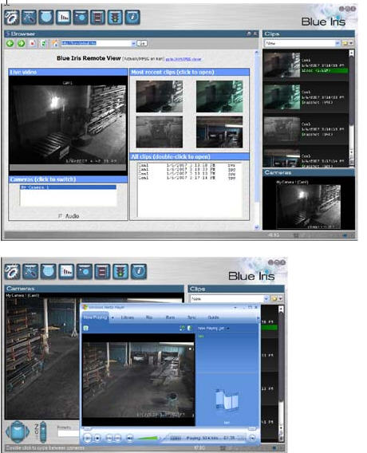
Task: Toggle traffic-light icon in window behind Media Player
Action: (120, 272)
